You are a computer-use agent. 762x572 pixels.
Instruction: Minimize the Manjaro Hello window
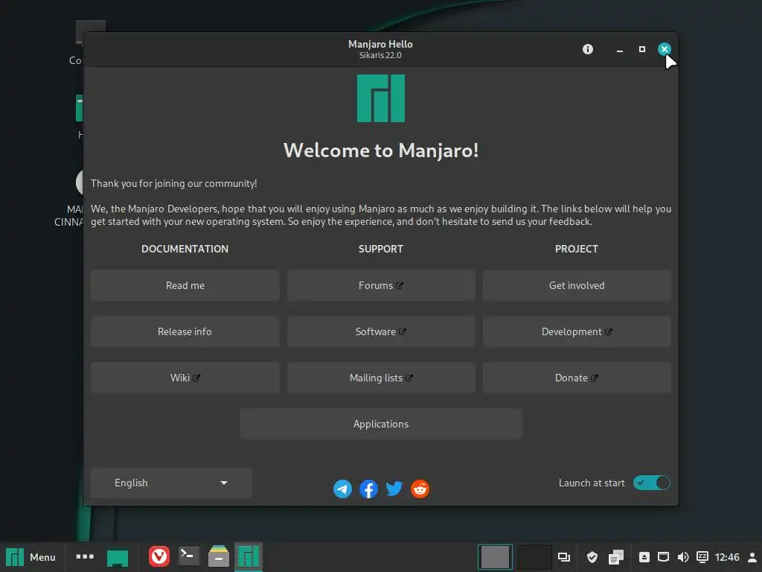pos(620,50)
